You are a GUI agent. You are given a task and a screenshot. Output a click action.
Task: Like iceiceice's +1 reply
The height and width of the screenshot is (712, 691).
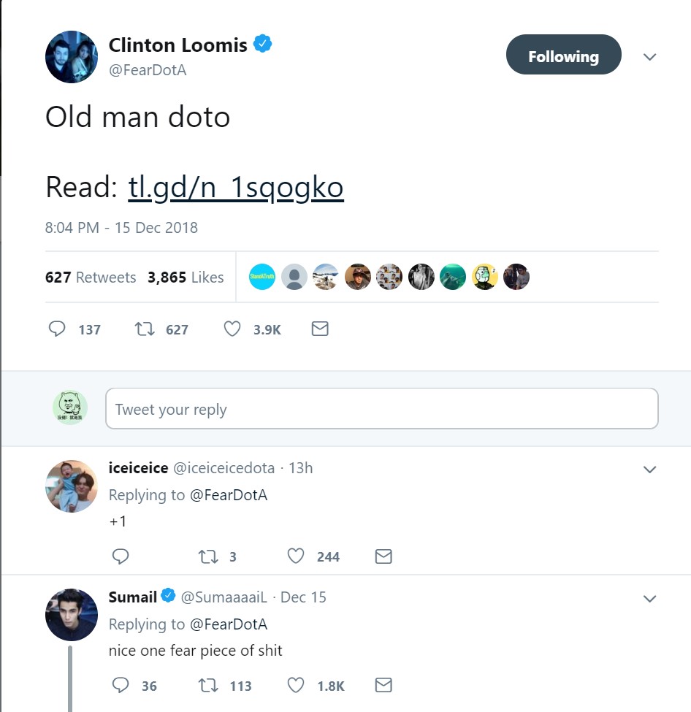295,556
